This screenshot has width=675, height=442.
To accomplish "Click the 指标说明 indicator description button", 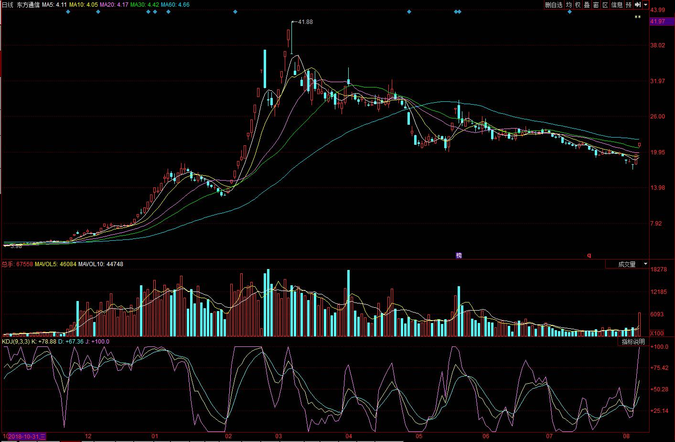I will [x=633, y=342].
